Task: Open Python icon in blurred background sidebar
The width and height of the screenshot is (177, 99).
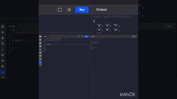Action: coord(2,27)
